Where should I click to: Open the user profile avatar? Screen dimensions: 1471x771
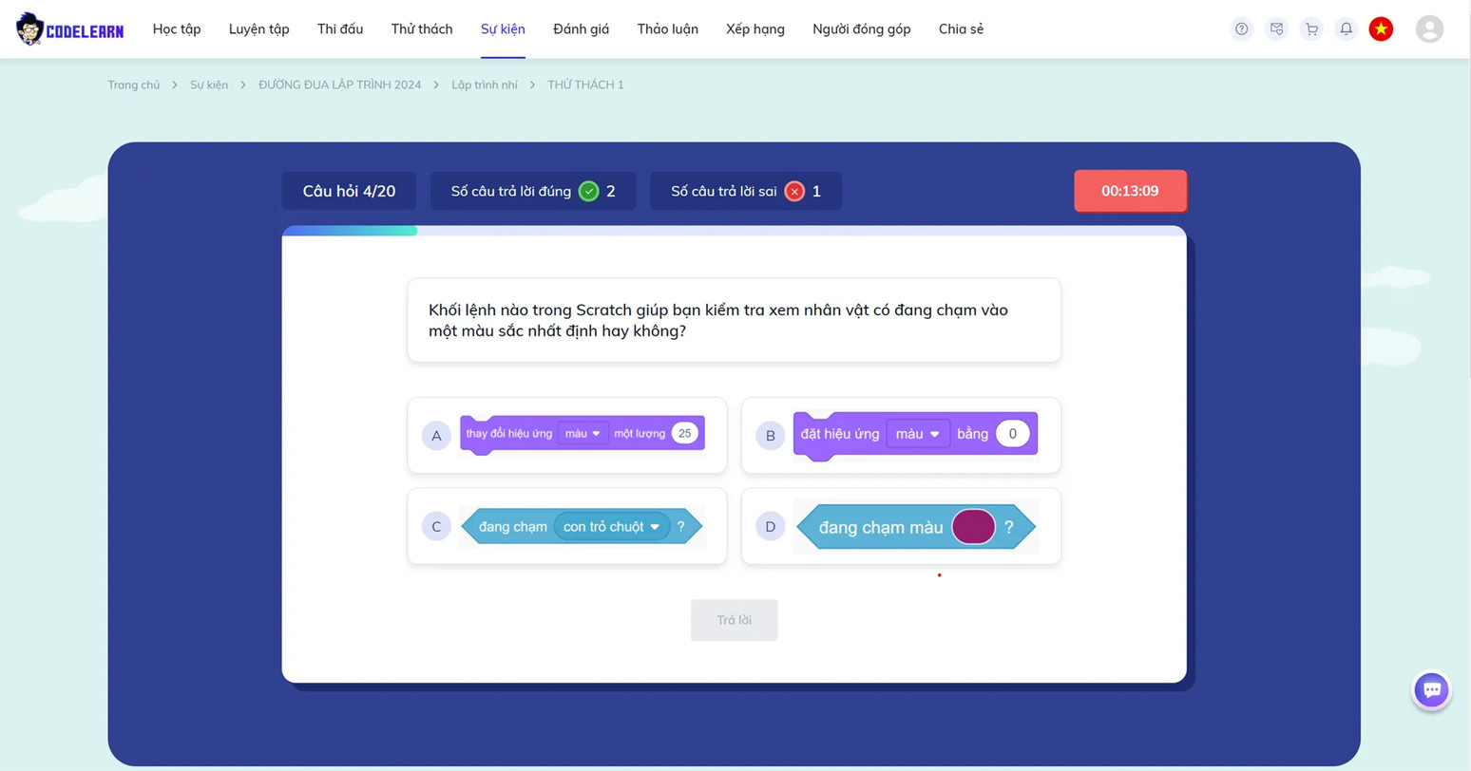coord(1429,29)
